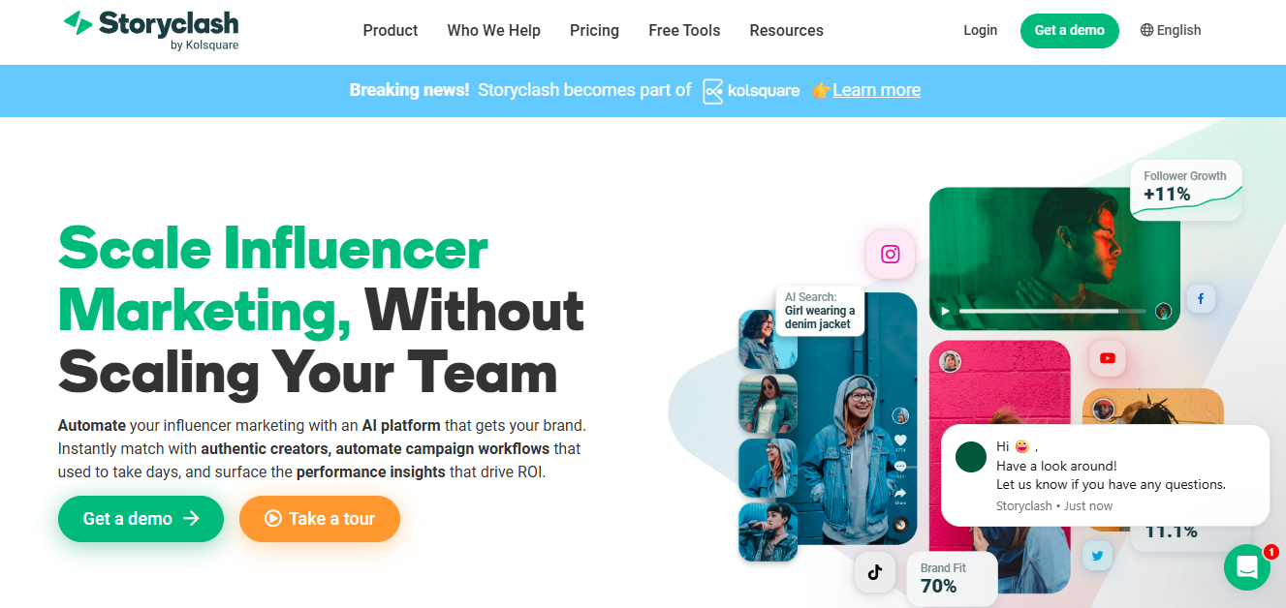Image resolution: width=1286 pixels, height=608 pixels.
Task: Click the Instagram icon tile
Action: tap(891, 255)
